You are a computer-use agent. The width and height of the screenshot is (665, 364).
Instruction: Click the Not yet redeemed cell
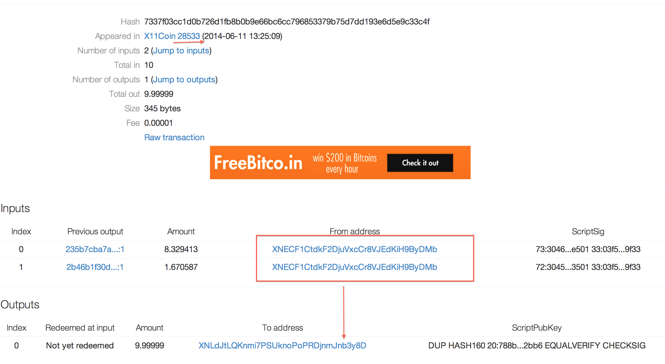[x=80, y=345]
